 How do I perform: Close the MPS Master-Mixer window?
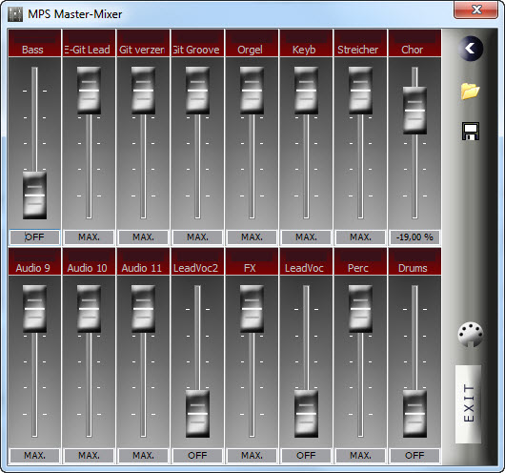tap(476, 10)
